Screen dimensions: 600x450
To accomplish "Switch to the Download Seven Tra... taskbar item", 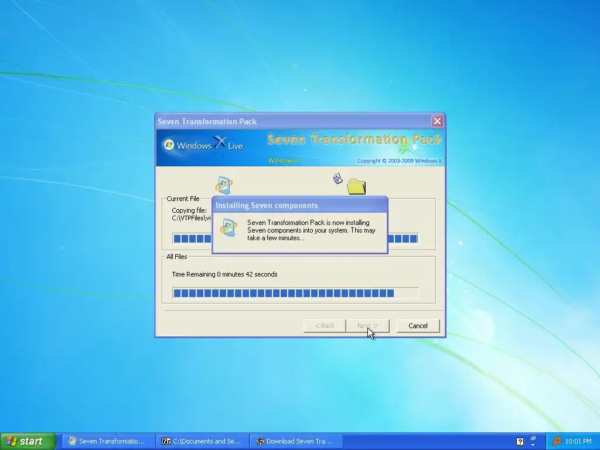I will pyautogui.click(x=295, y=441).
